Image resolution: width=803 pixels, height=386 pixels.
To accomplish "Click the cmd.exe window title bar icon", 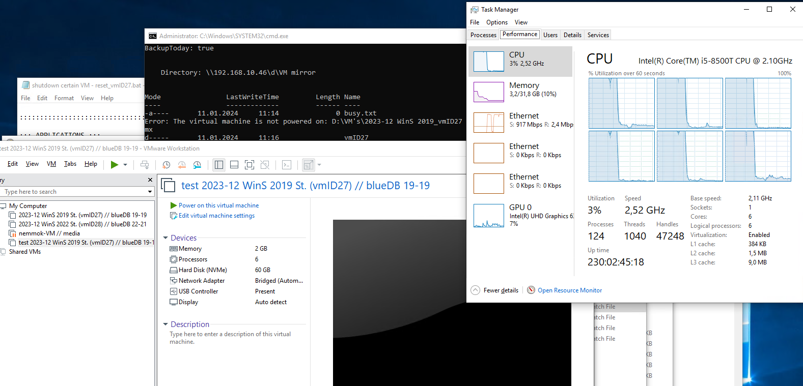I will 153,36.
